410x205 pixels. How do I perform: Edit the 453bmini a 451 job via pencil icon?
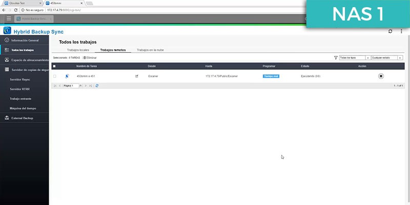click(x=136, y=76)
